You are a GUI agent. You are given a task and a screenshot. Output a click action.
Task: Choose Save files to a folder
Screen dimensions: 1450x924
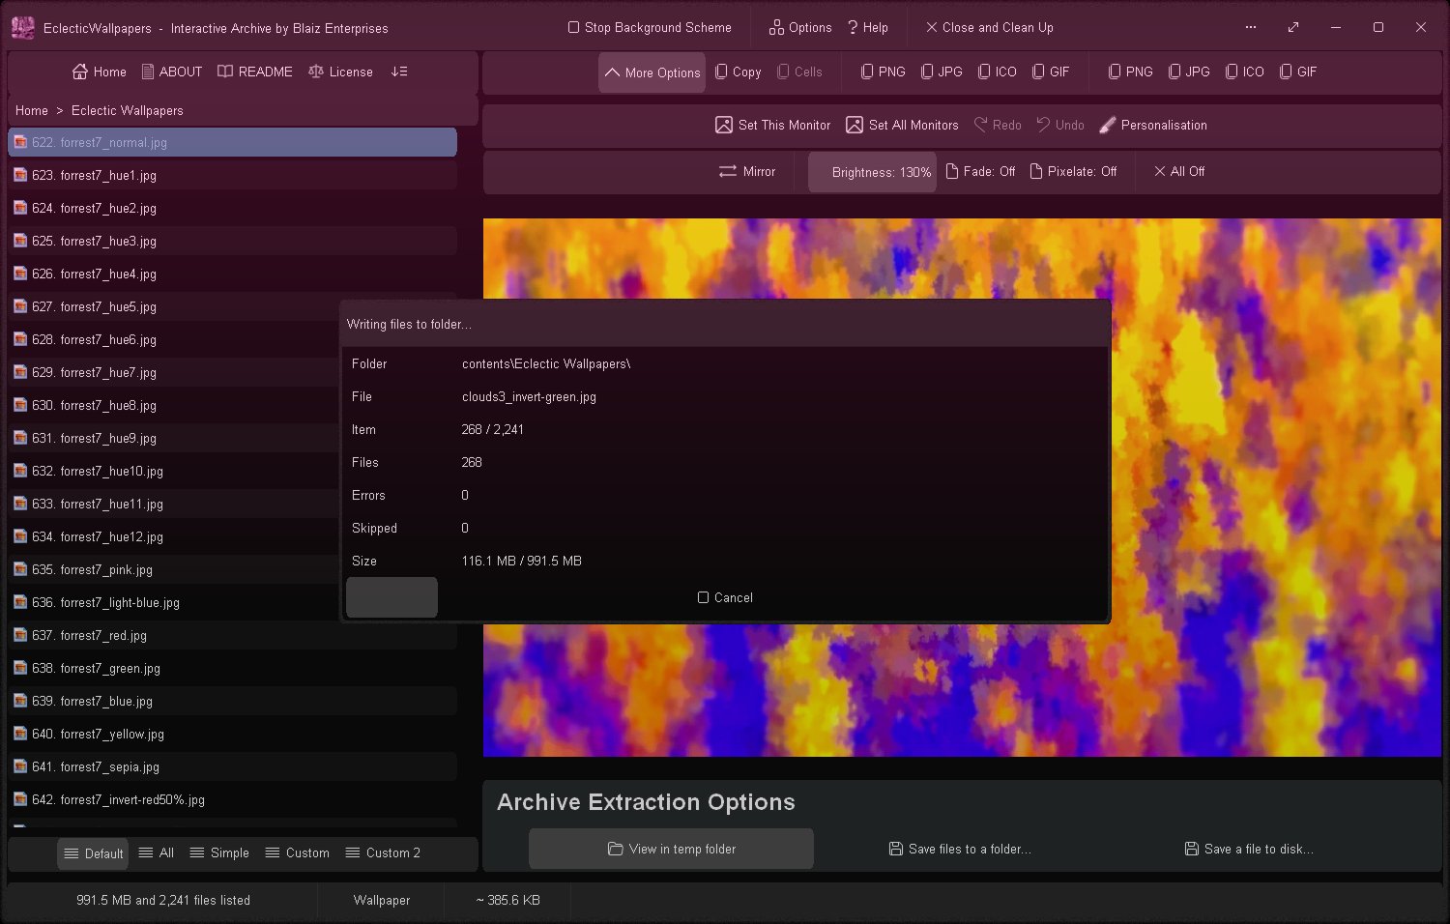(x=960, y=850)
